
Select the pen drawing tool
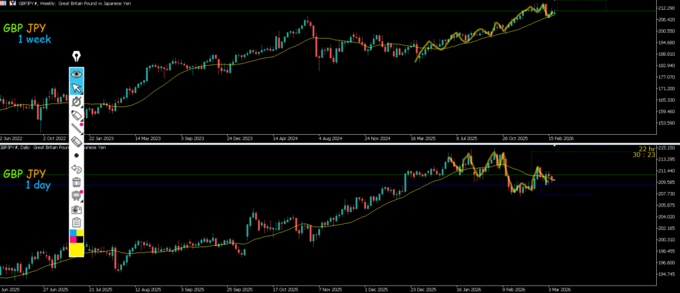(x=76, y=102)
